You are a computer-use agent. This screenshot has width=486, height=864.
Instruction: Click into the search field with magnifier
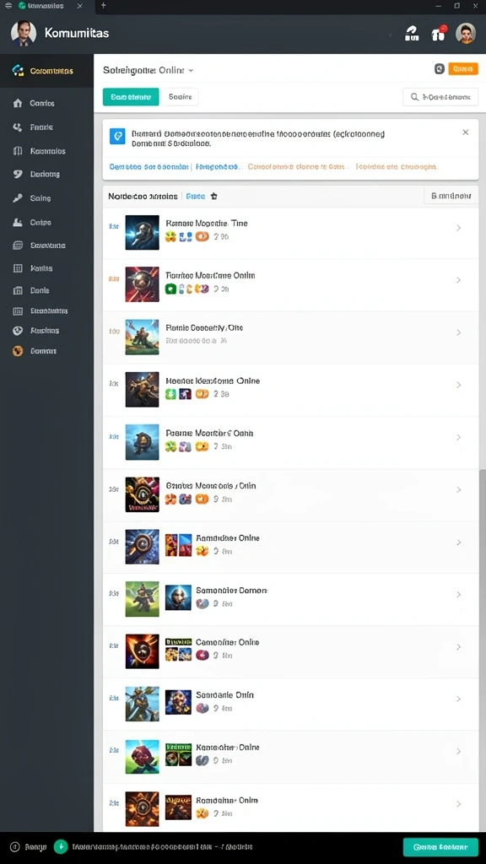[x=440, y=97]
